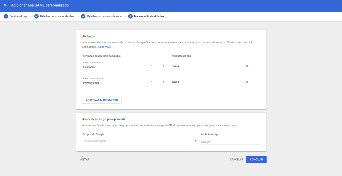Close the Adicionar app SAML dialog

click(x=5, y=5)
